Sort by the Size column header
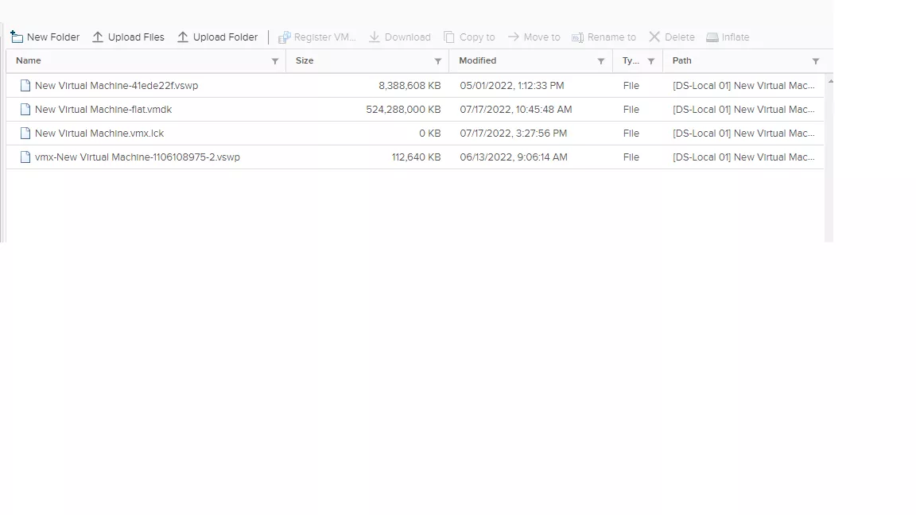 click(305, 60)
